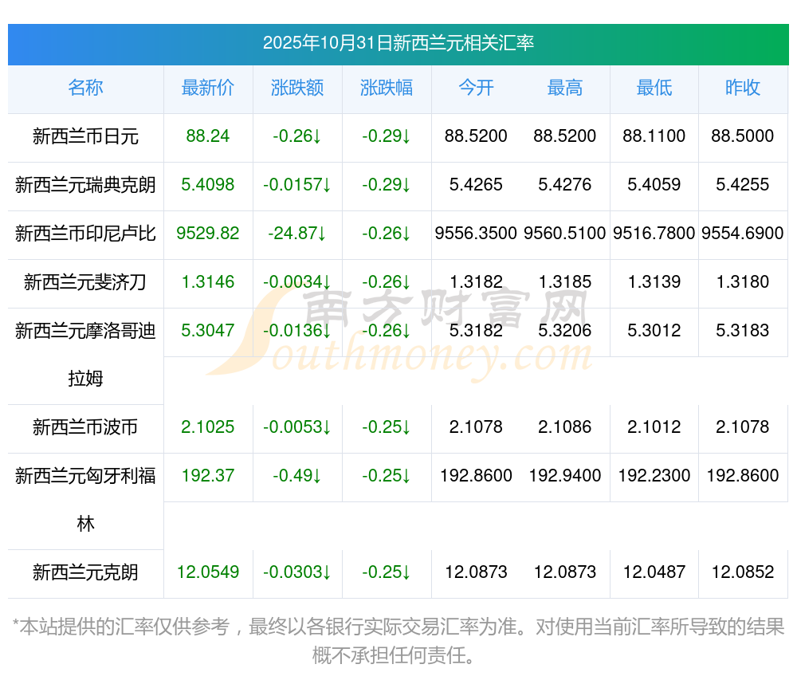
Task: Select the 今开 column header
Action: [x=476, y=88]
